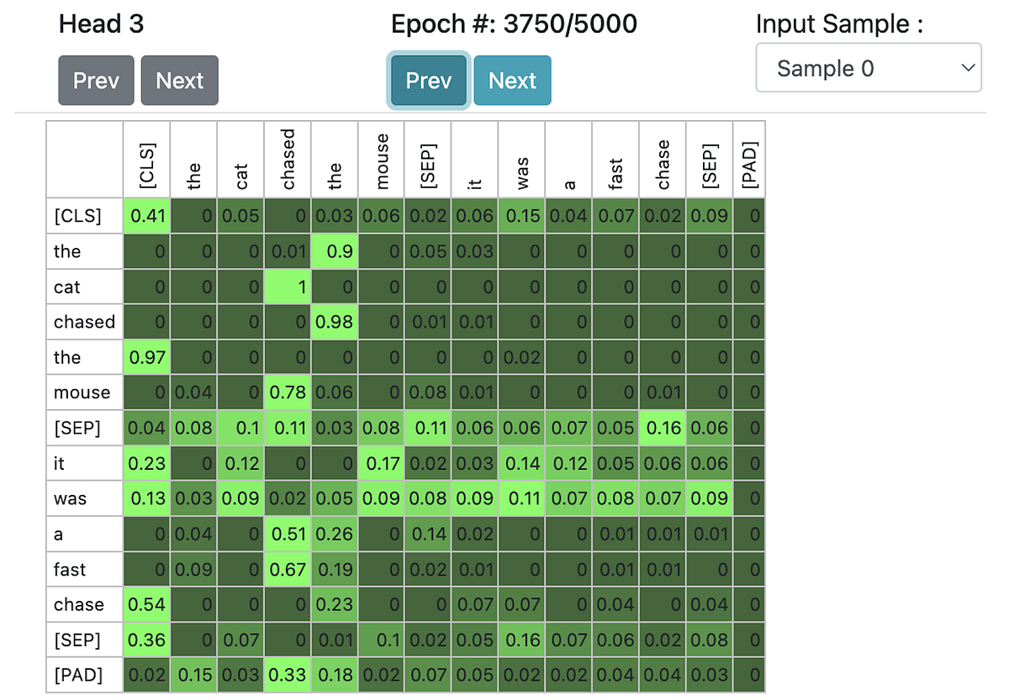
Task: Step forward one epoch with teal Next
Action: tap(512, 81)
